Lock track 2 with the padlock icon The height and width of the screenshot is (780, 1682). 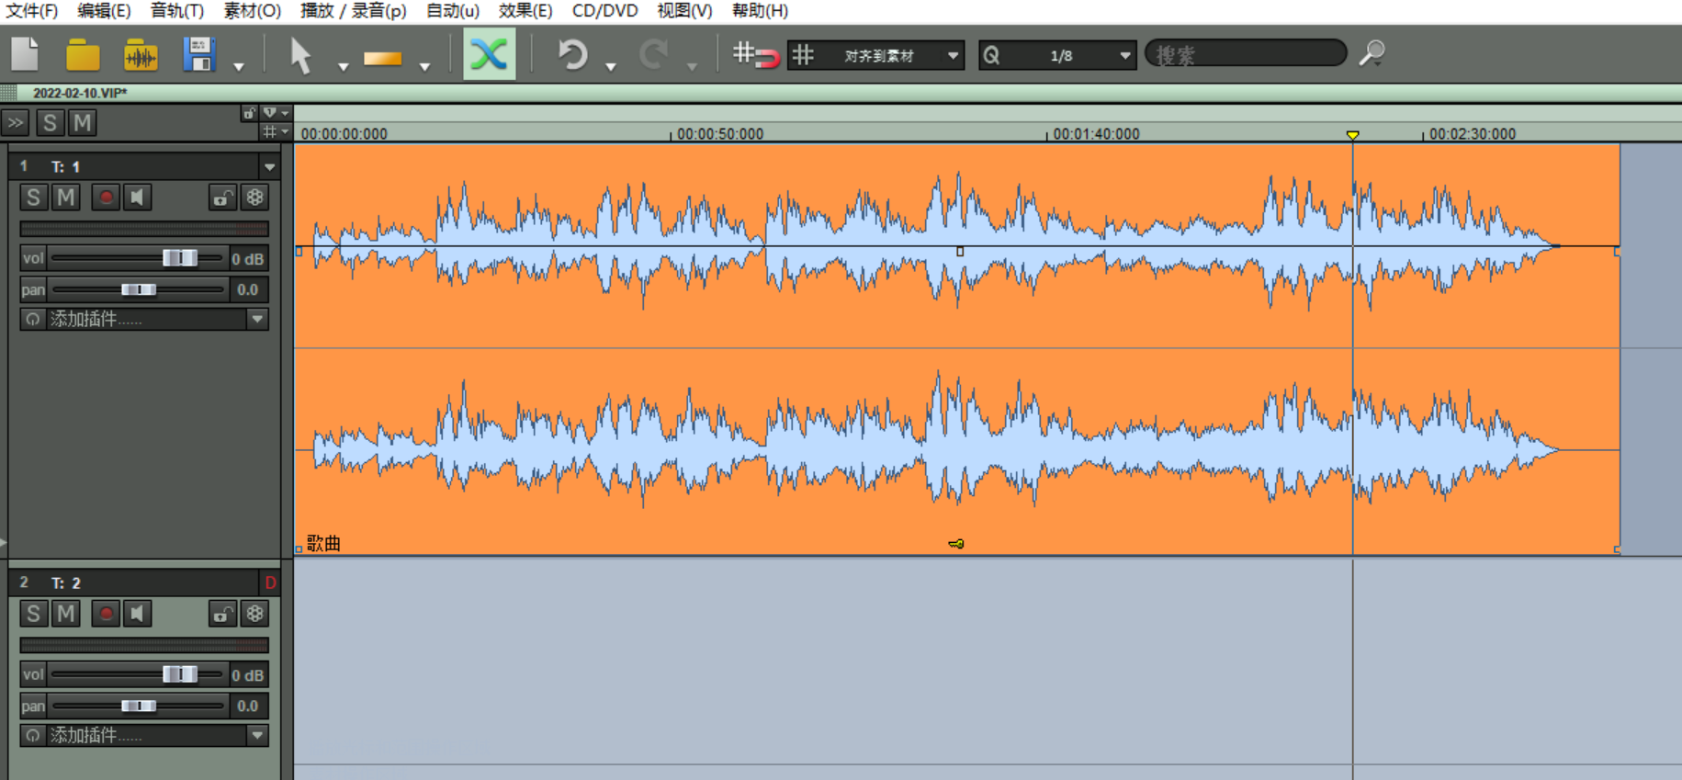(x=222, y=613)
